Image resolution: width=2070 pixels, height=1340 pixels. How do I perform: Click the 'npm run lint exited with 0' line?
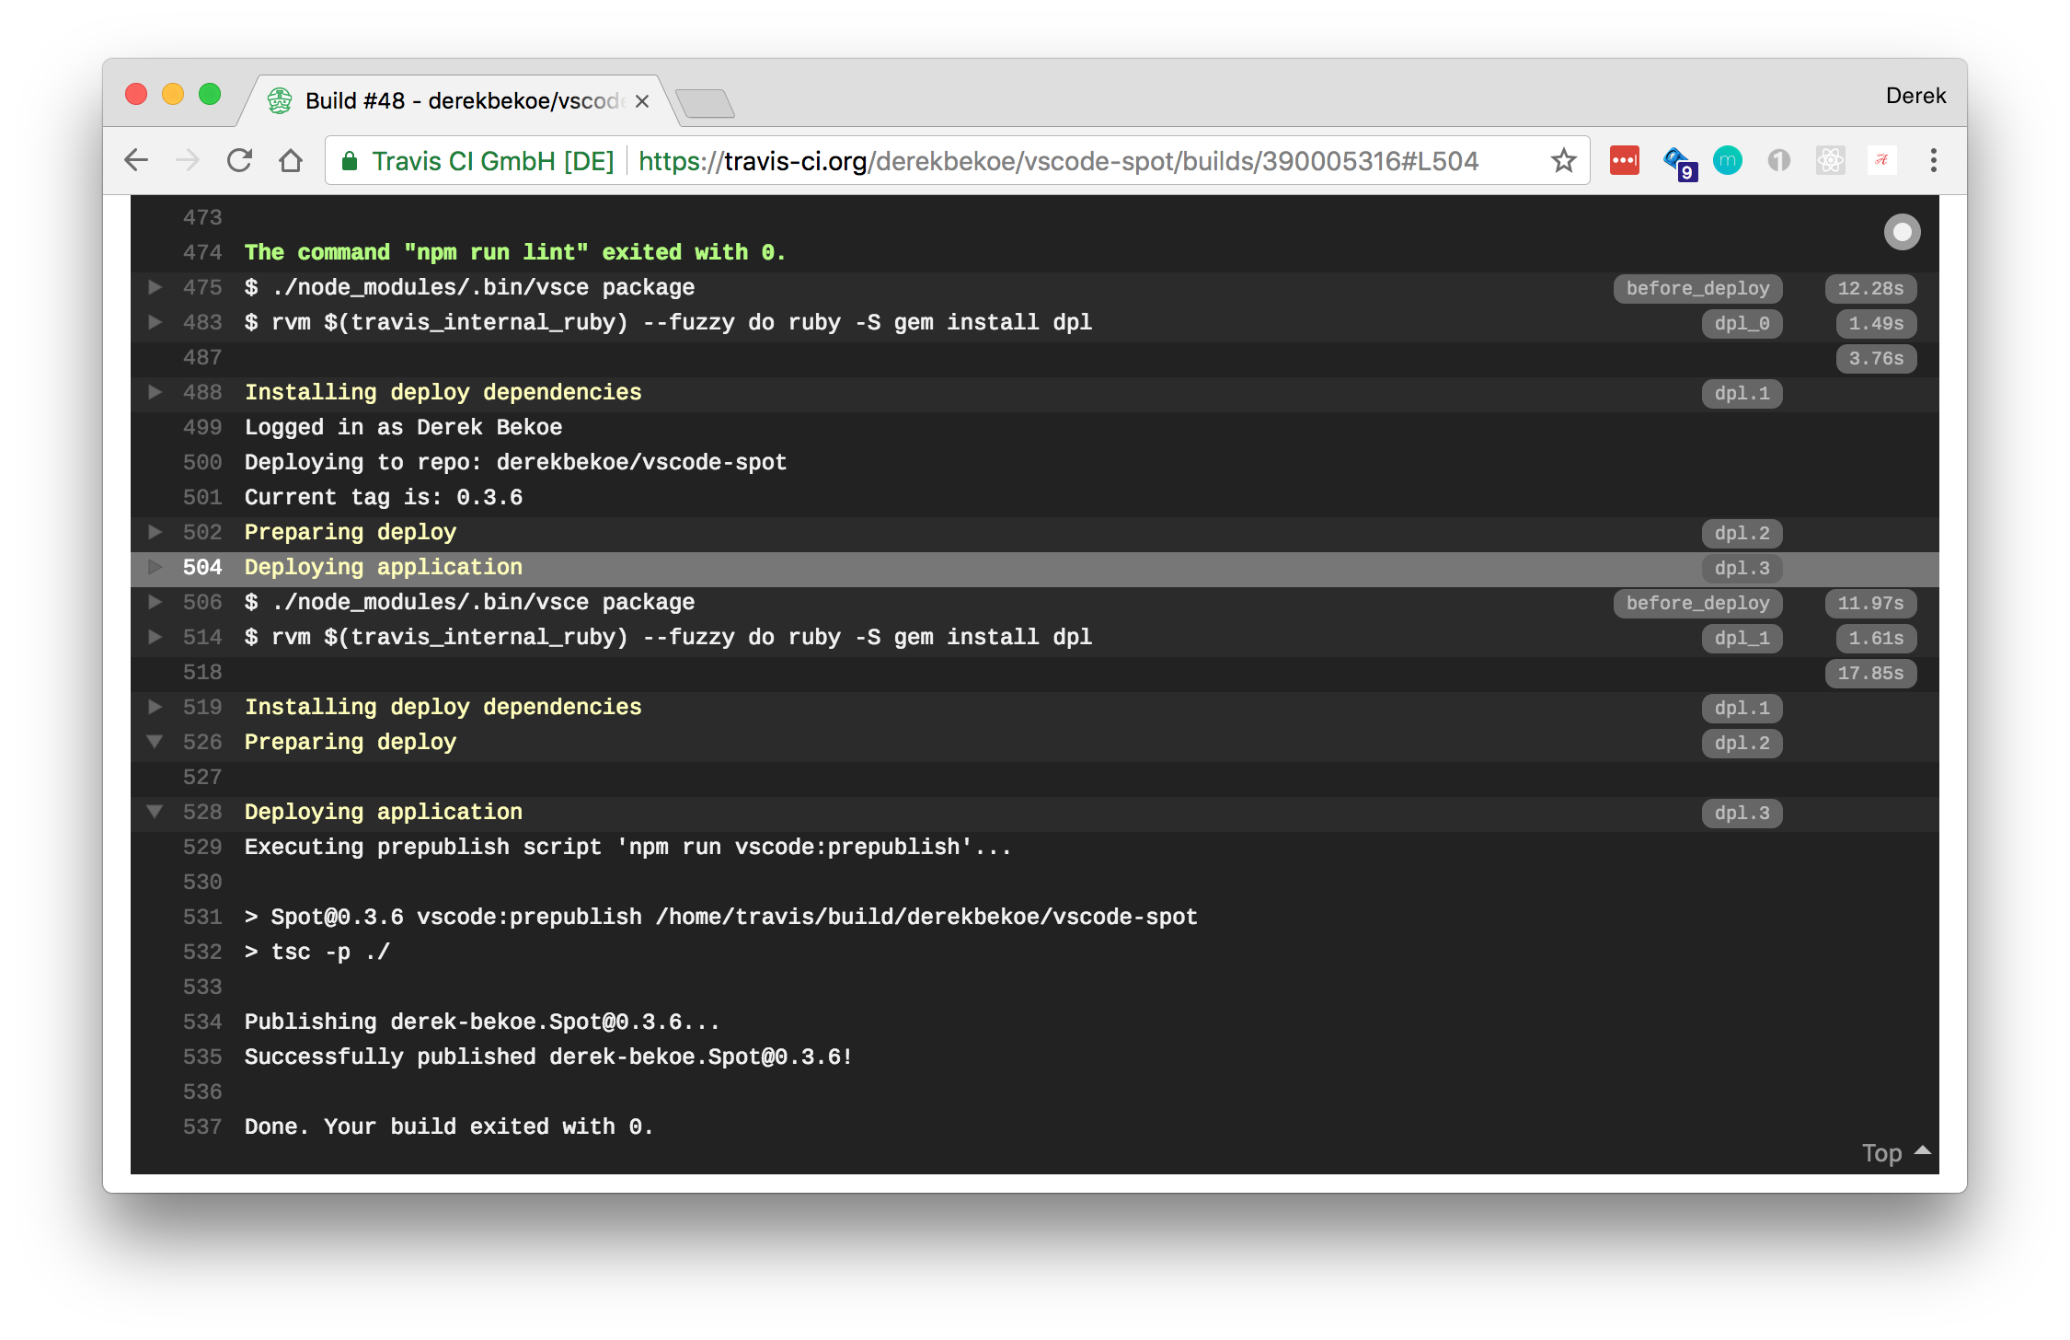515,252
